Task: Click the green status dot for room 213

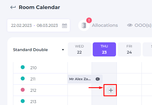Action: click(x=23, y=101)
